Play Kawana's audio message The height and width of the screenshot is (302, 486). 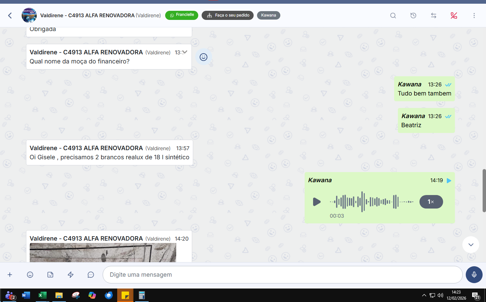pos(316,202)
